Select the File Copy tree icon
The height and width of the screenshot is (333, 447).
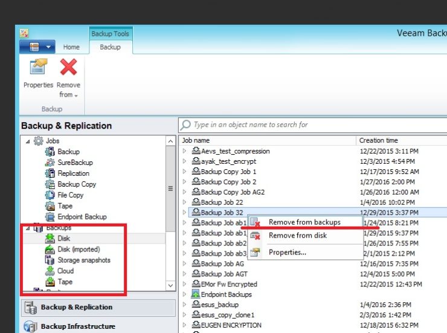pyautogui.click(x=50, y=195)
